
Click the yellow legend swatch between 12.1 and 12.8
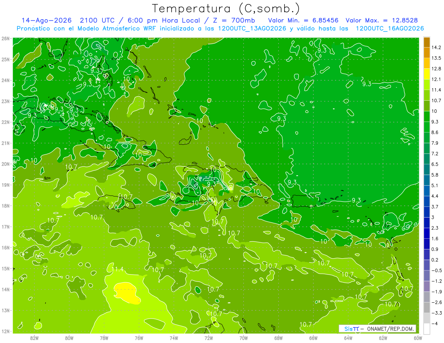(427, 74)
